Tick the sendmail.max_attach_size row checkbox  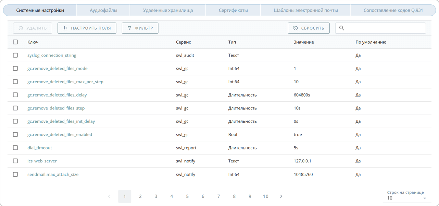click(15, 174)
